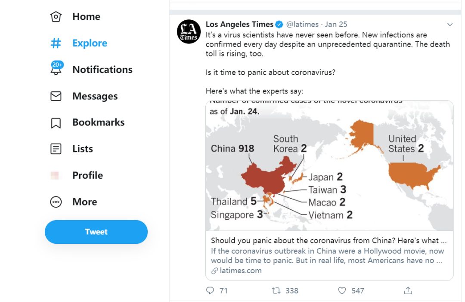This screenshot has height=302, width=465.
Task: Retweet the Los Angeles Times post
Action: [x=276, y=290]
